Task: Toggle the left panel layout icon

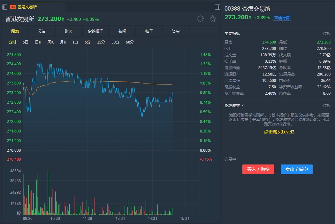Action: tap(5, 7)
